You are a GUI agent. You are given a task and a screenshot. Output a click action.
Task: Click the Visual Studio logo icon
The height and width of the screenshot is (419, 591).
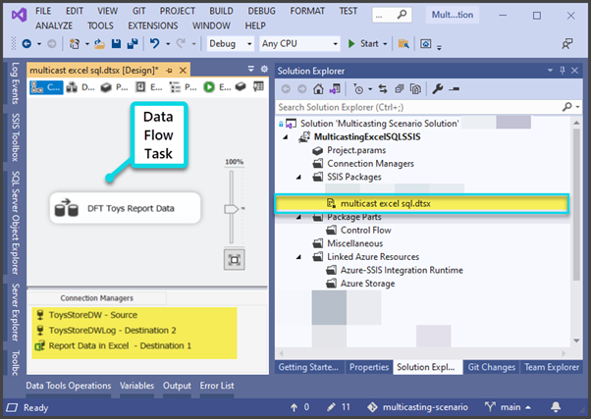19,15
